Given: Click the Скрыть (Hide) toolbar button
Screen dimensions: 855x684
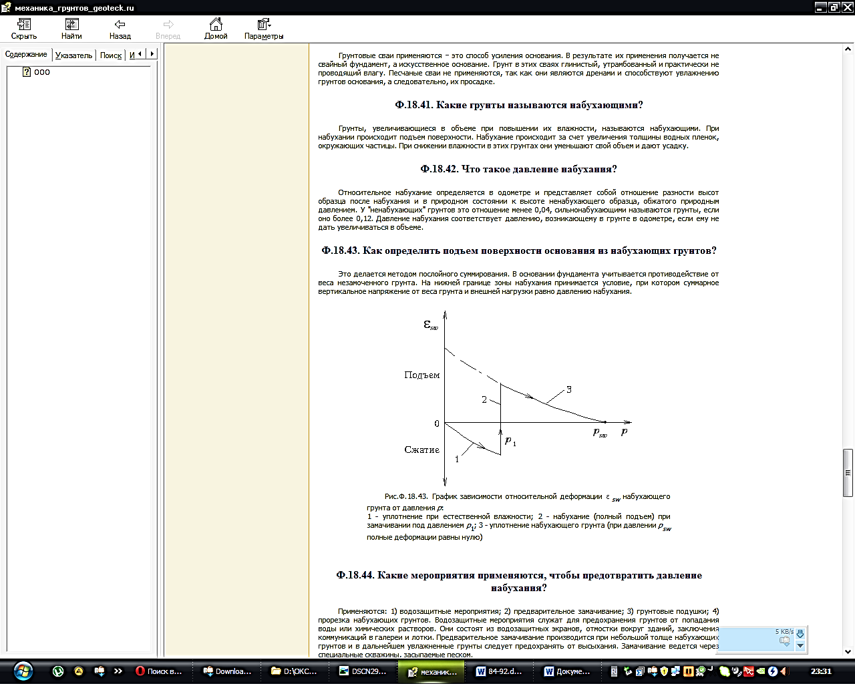Looking at the screenshot, I should click(x=24, y=29).
